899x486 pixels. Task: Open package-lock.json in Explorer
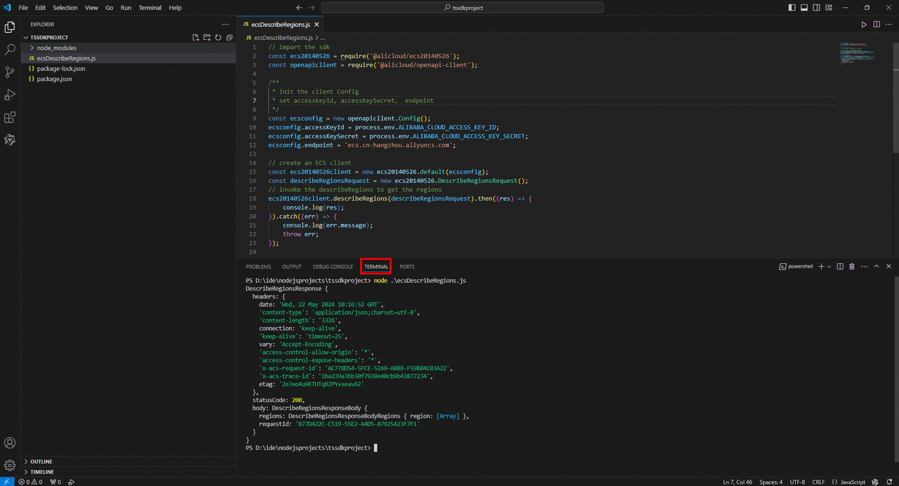pos(129,68)
